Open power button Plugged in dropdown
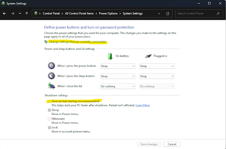Image resolution: width=226 pixels, height=149 pixels. pos(157,66)
